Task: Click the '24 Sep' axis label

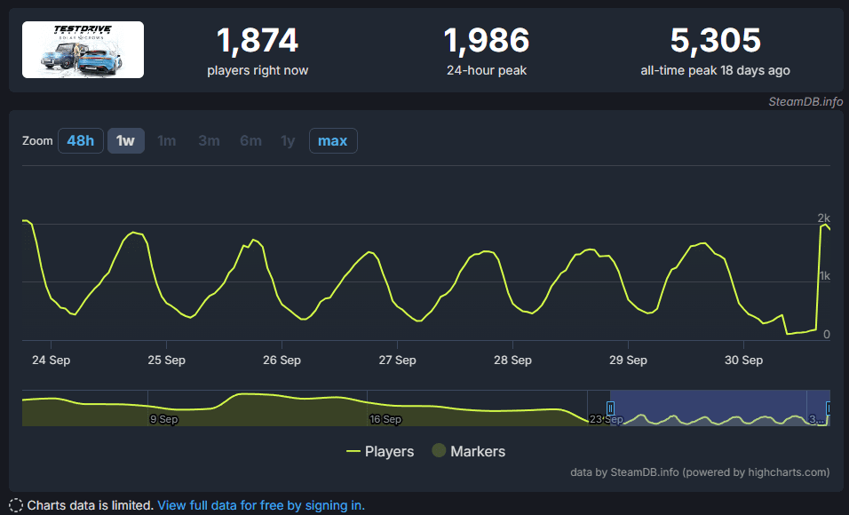Action: [x=51, y=360]
